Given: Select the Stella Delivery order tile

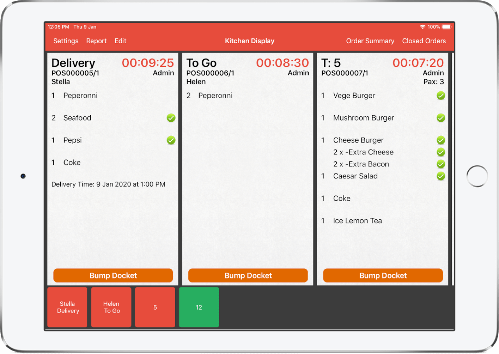Looking at the screenshot, I should (x=67, y=307).
